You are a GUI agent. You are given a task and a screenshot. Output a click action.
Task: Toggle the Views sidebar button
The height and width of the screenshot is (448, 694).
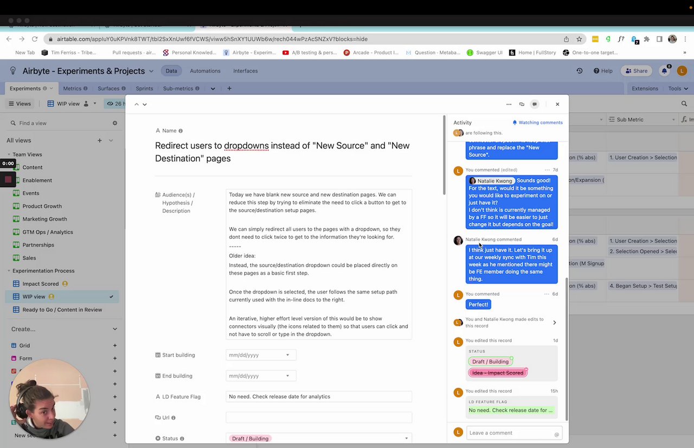20,103
